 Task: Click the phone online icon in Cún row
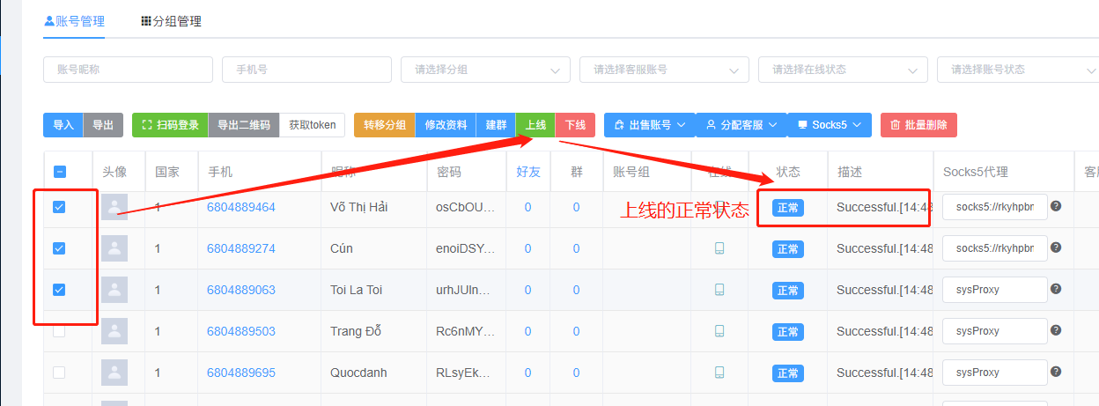(719, 248)
